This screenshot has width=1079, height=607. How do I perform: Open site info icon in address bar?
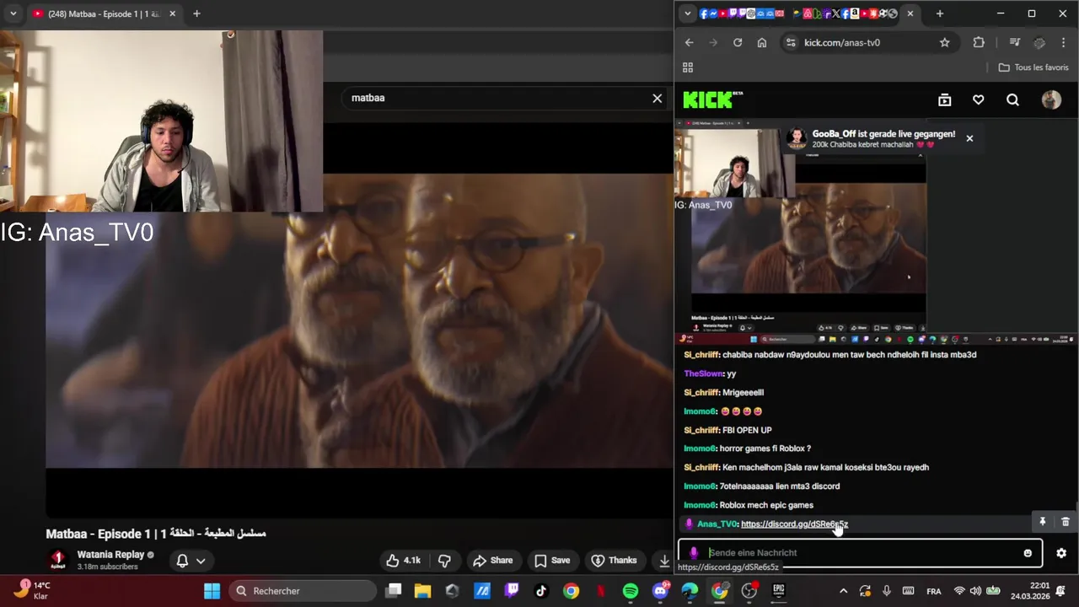coord(790,42)
